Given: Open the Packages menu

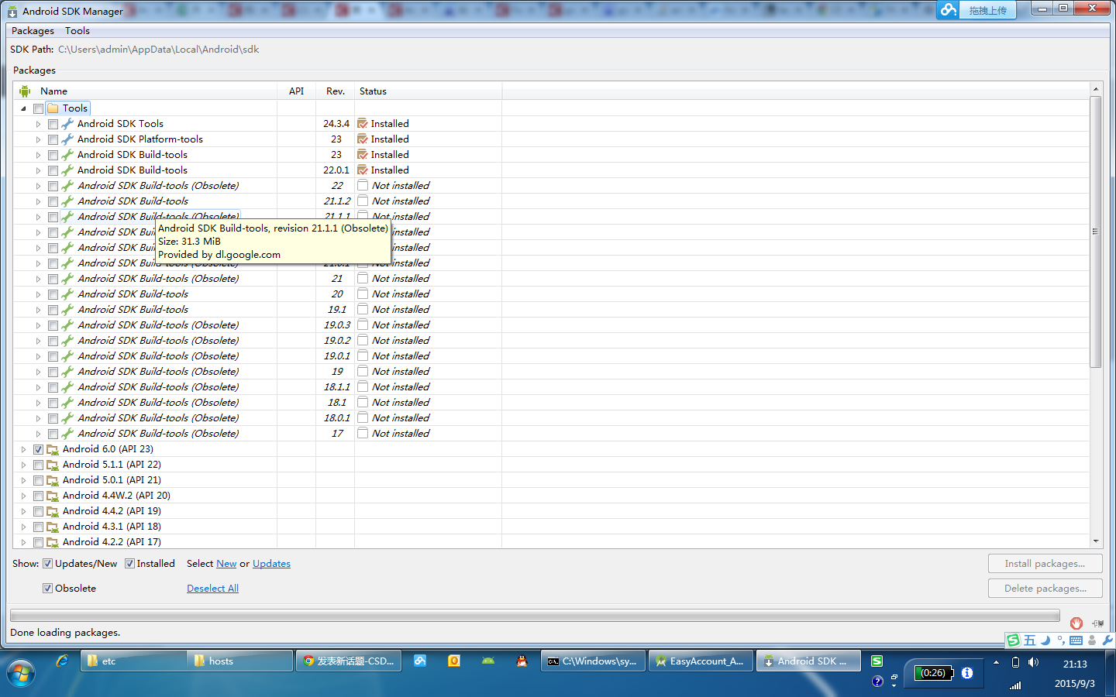Looking at the screenshot, I should tap(33, 31).
